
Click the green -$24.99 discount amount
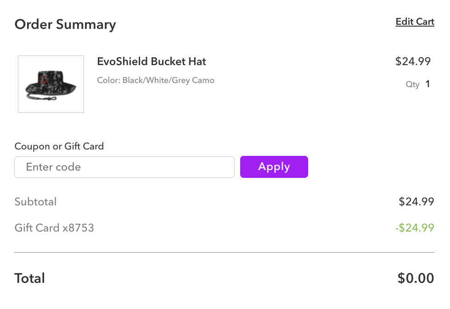pos(415,228)
